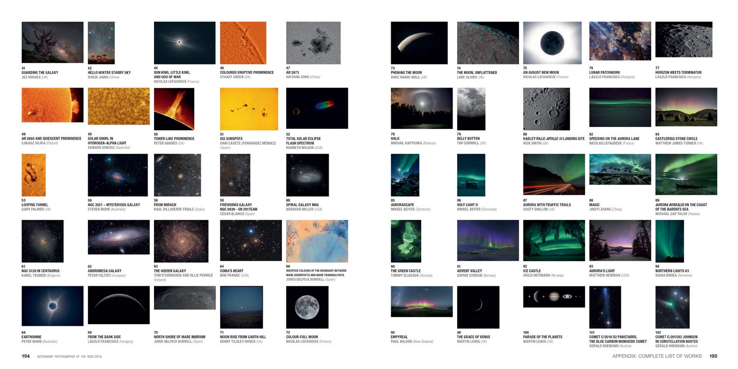
Task: View the "The Green Castle" aurora thumbnail
Action: point(405,241)
